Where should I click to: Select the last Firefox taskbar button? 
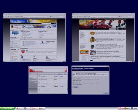pos(42,108)
